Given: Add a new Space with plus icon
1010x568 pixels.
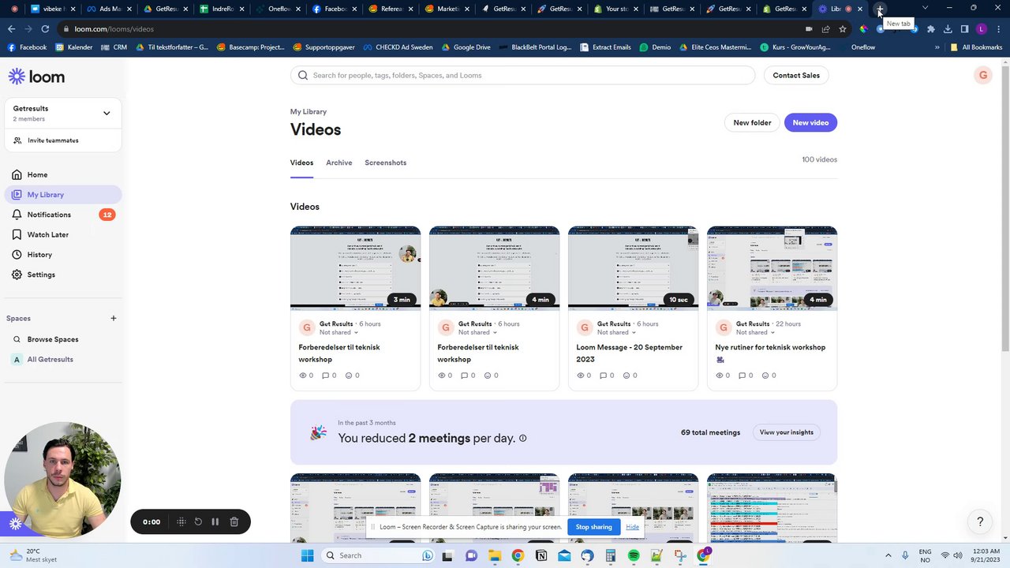Looking at the screenshot, I should [x=113, y=318].
